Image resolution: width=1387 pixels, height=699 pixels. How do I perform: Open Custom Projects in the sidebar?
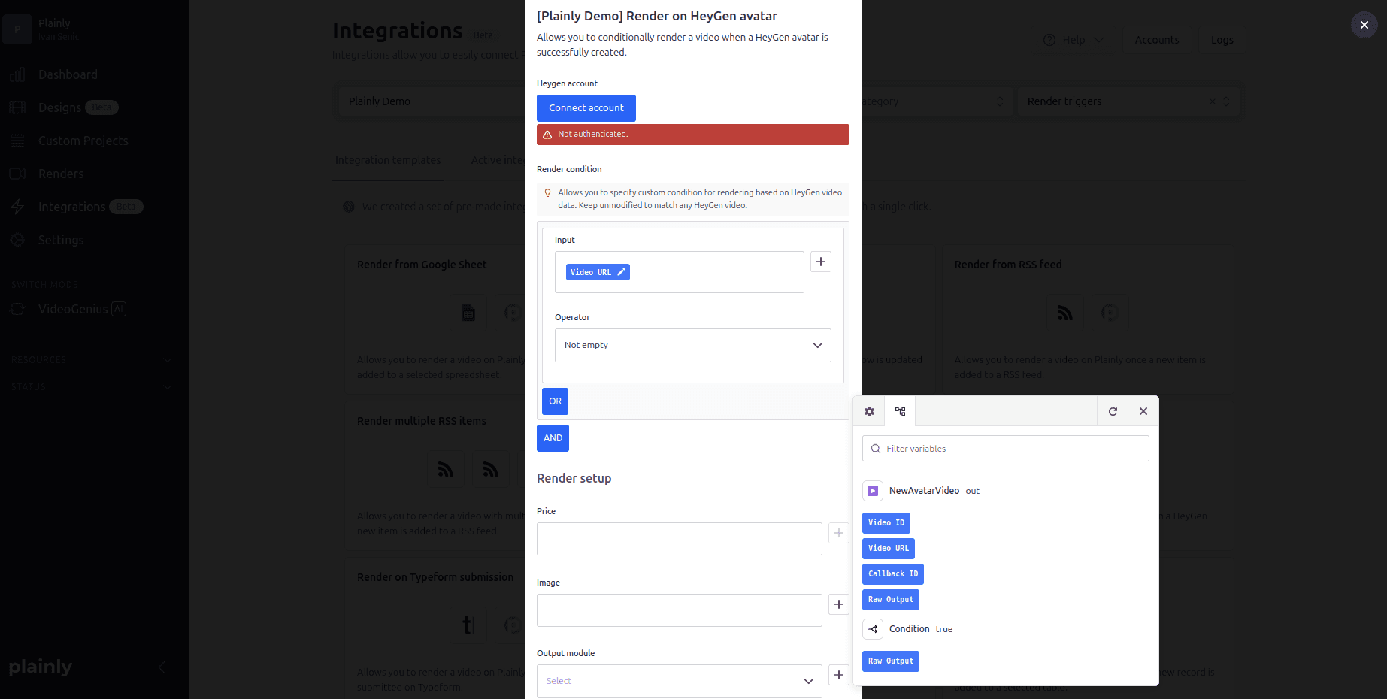[83, 141]
